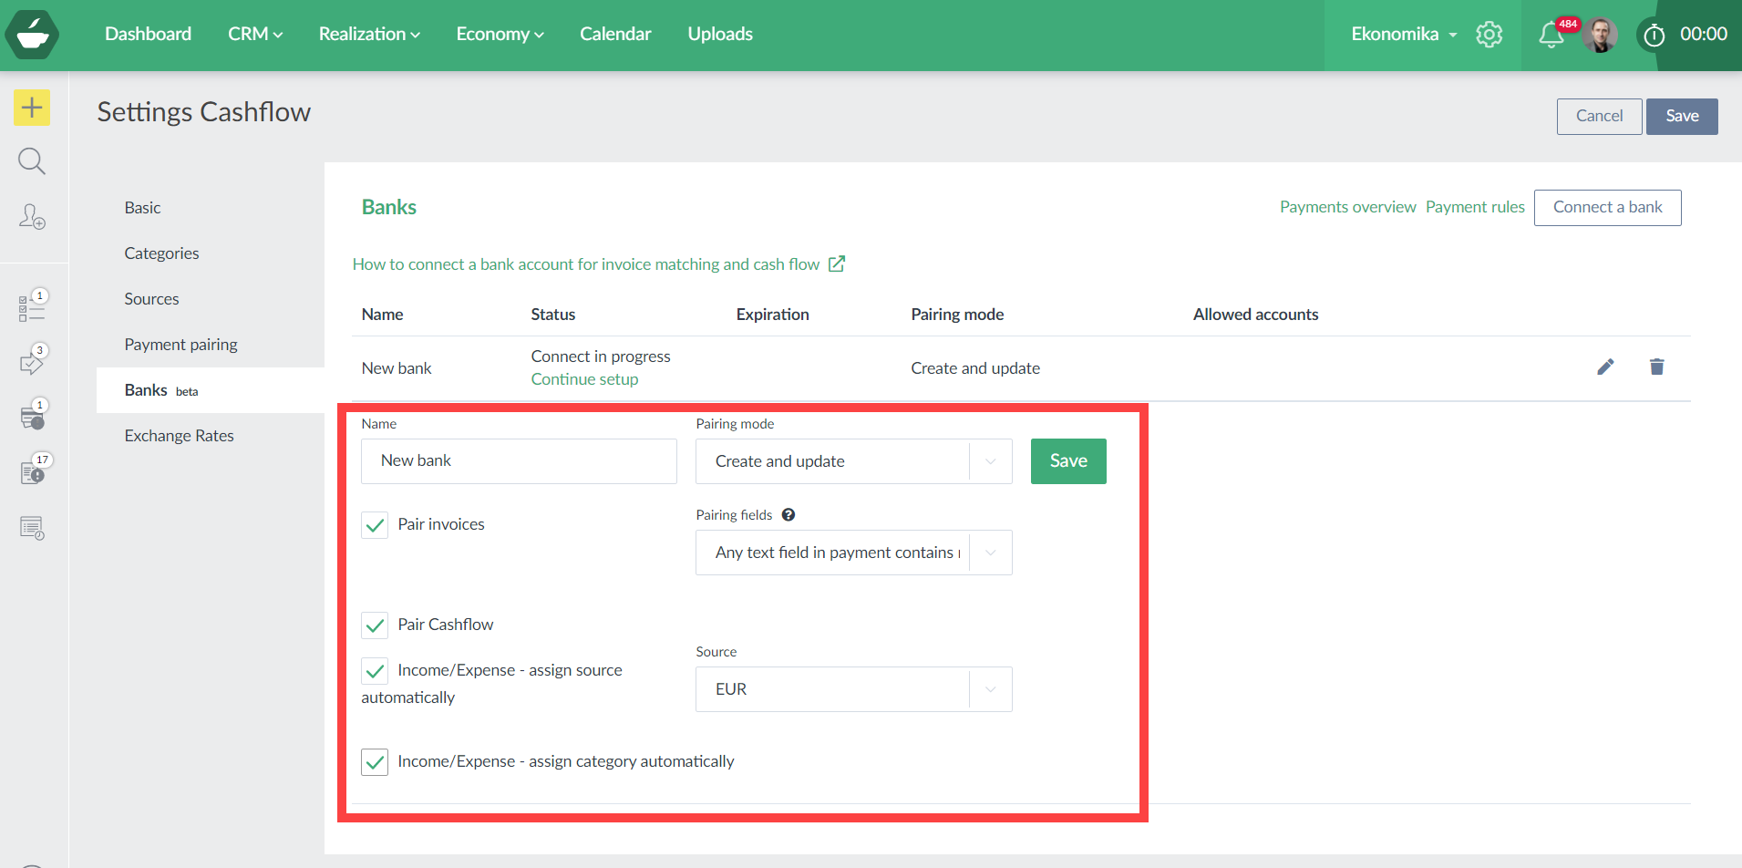1742x868 pixels.
Task: Uncheck the Pair invoices checkbox
Action: 375,525
